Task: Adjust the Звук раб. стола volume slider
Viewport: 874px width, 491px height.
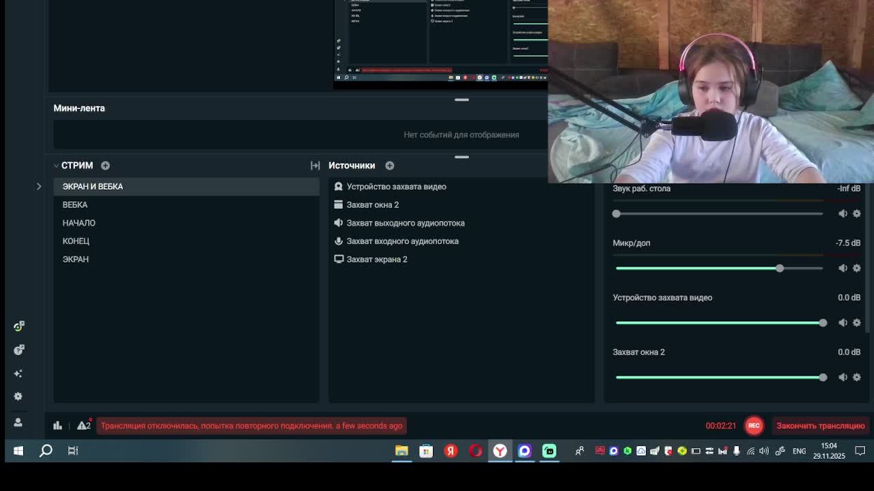Action: (719, 213)
